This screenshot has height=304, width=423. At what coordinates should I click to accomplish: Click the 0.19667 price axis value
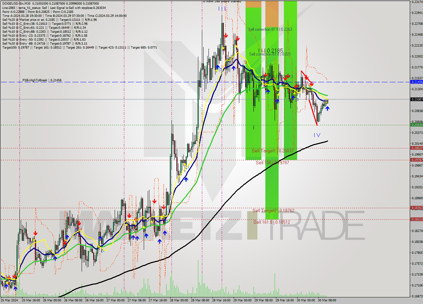[417, 166]
